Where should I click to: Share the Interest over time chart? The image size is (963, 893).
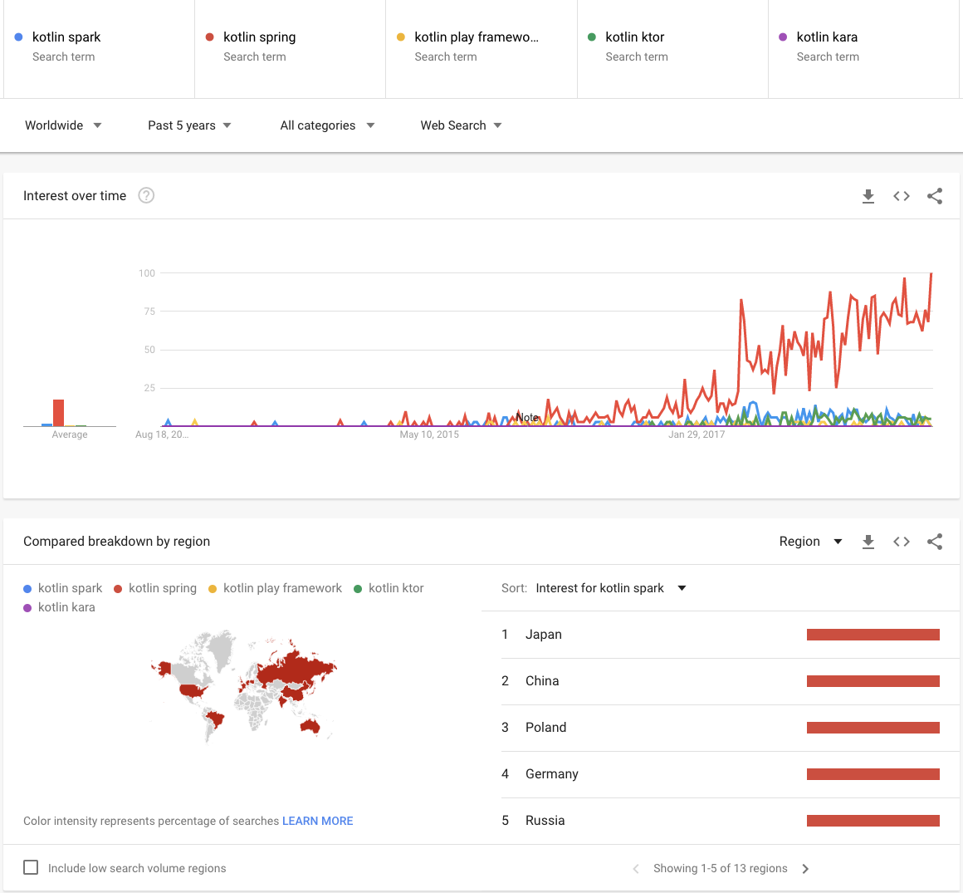935,196
